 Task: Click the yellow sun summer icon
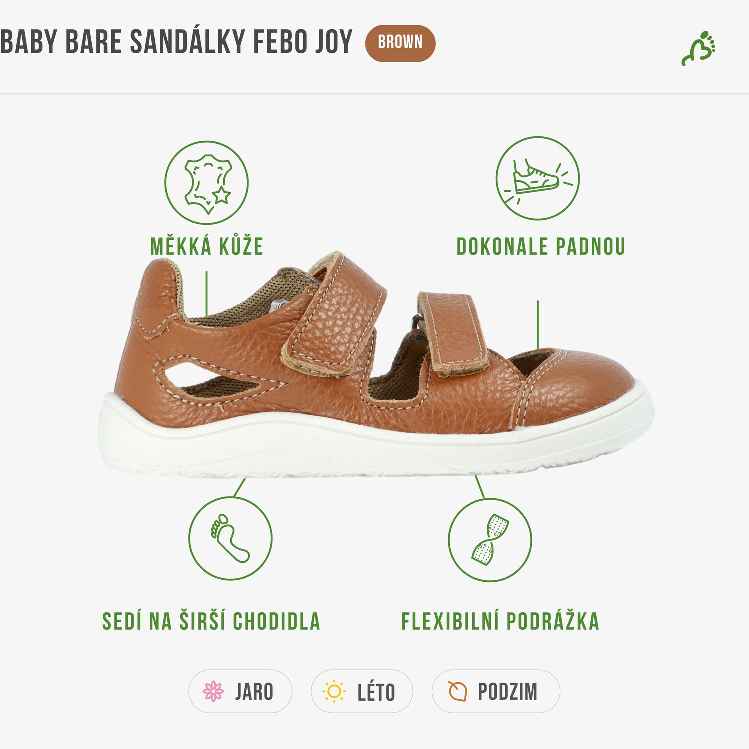coord(334,692)
